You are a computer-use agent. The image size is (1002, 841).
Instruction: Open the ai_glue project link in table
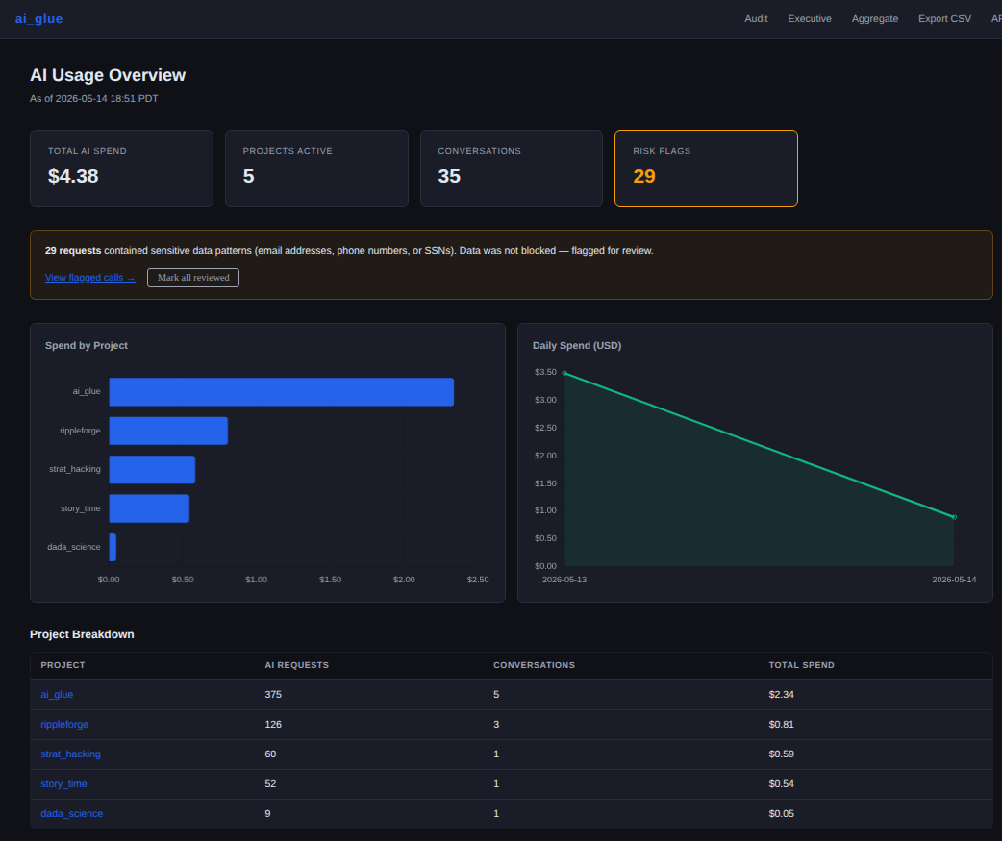[x=57, y=695]
